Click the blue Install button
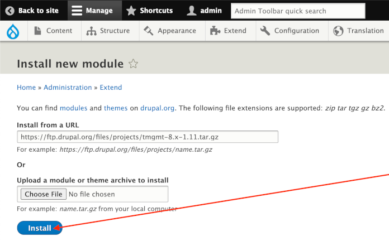Screen dimensions: 389x241 point(40,228)
